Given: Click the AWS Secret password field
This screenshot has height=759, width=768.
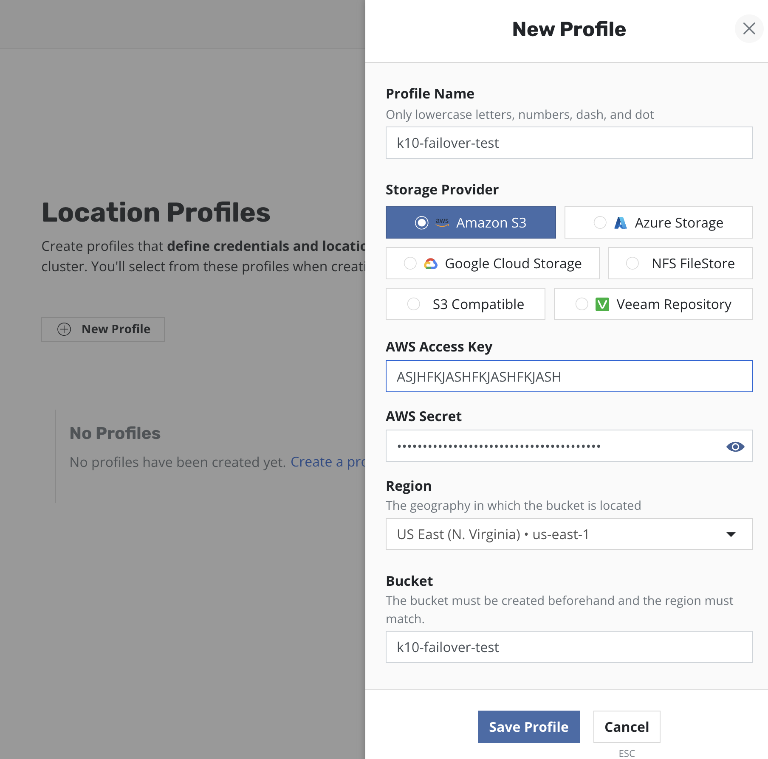Looking at the screenshot, I should 552,447.
